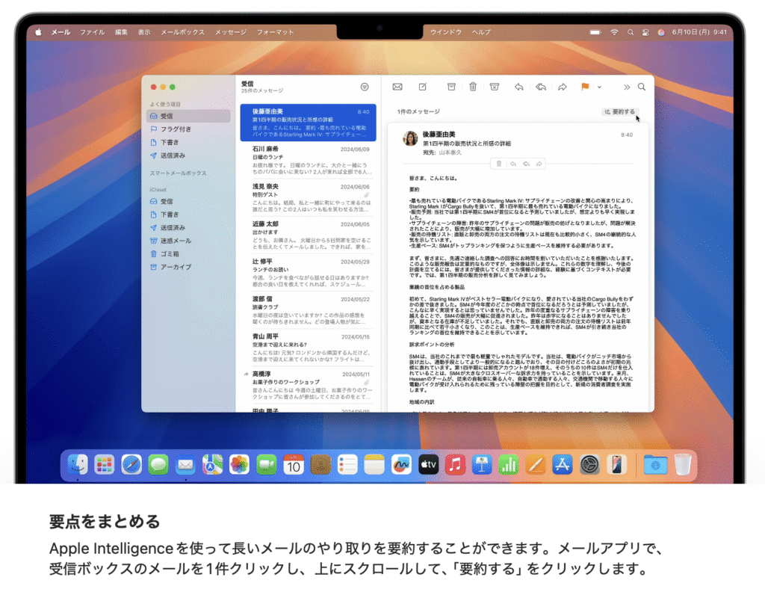Open the 下書き mailbox under favorites
Viewport: 765px width, 592px height.
(188, 143)
